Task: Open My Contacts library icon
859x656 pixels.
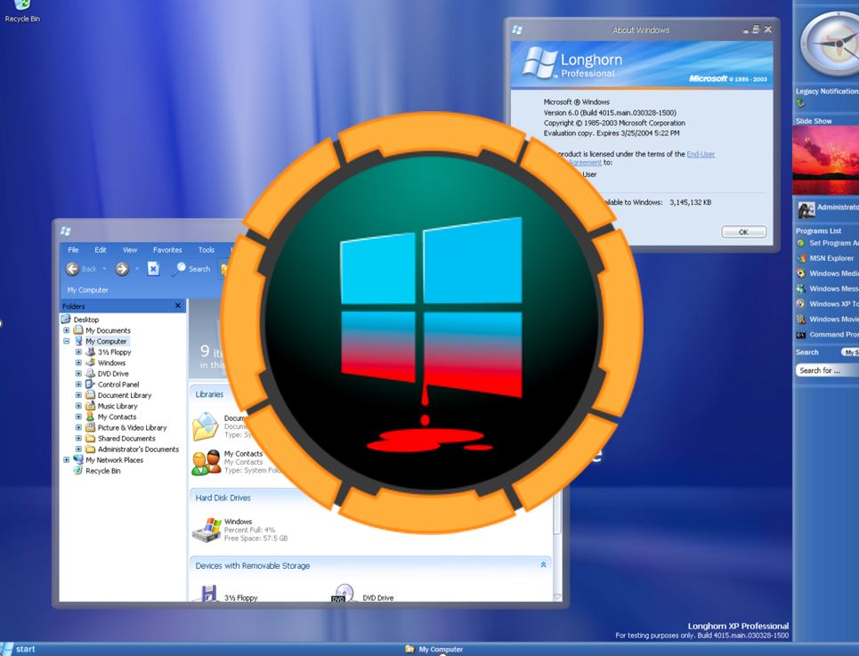Action: coord(206,461)
